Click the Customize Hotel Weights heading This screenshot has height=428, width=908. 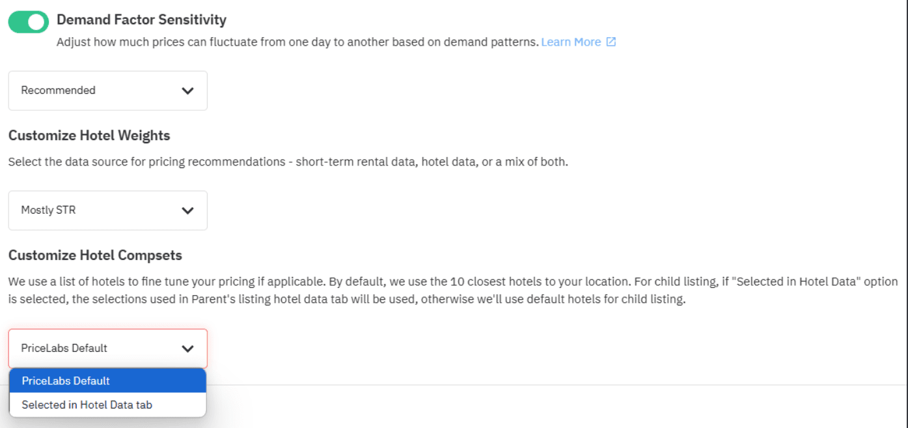point(89,135)
